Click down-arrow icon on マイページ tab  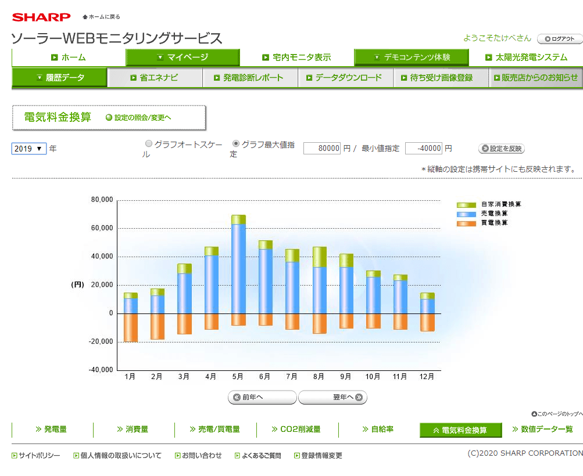(160, 57)
